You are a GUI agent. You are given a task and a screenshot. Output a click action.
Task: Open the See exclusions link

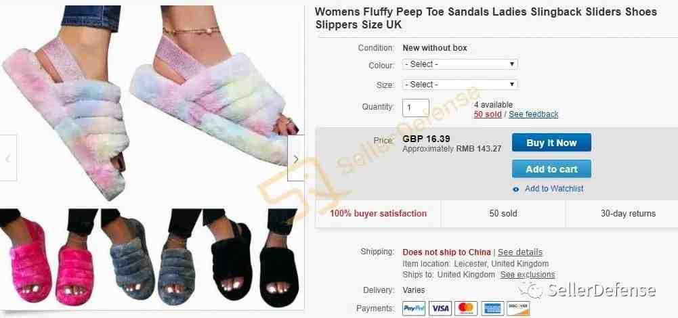528,275
